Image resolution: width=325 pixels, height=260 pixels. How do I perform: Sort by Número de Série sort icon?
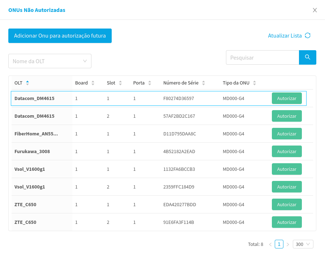pyautogui.click(x=204, y=83)
